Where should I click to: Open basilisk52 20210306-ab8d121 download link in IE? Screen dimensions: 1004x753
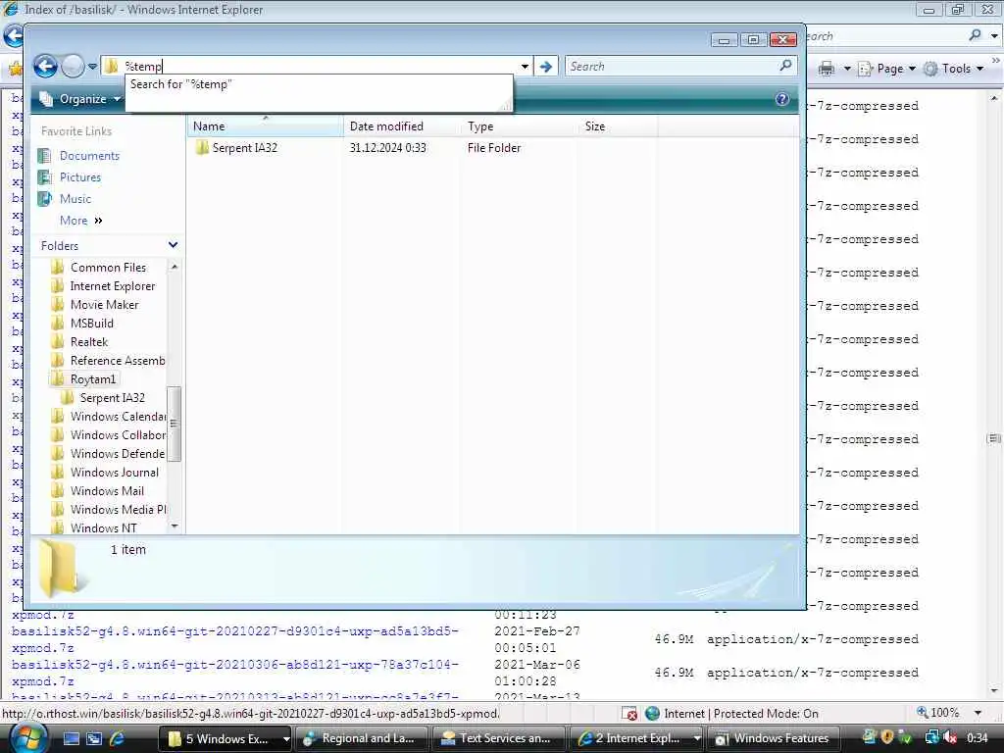pos(235,673)
